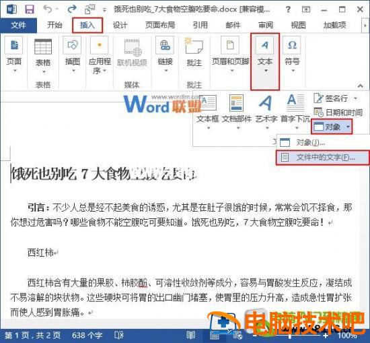Click the Redo arrow icon
The width and height of the screenshot is (370, 343).
(72, 9)
